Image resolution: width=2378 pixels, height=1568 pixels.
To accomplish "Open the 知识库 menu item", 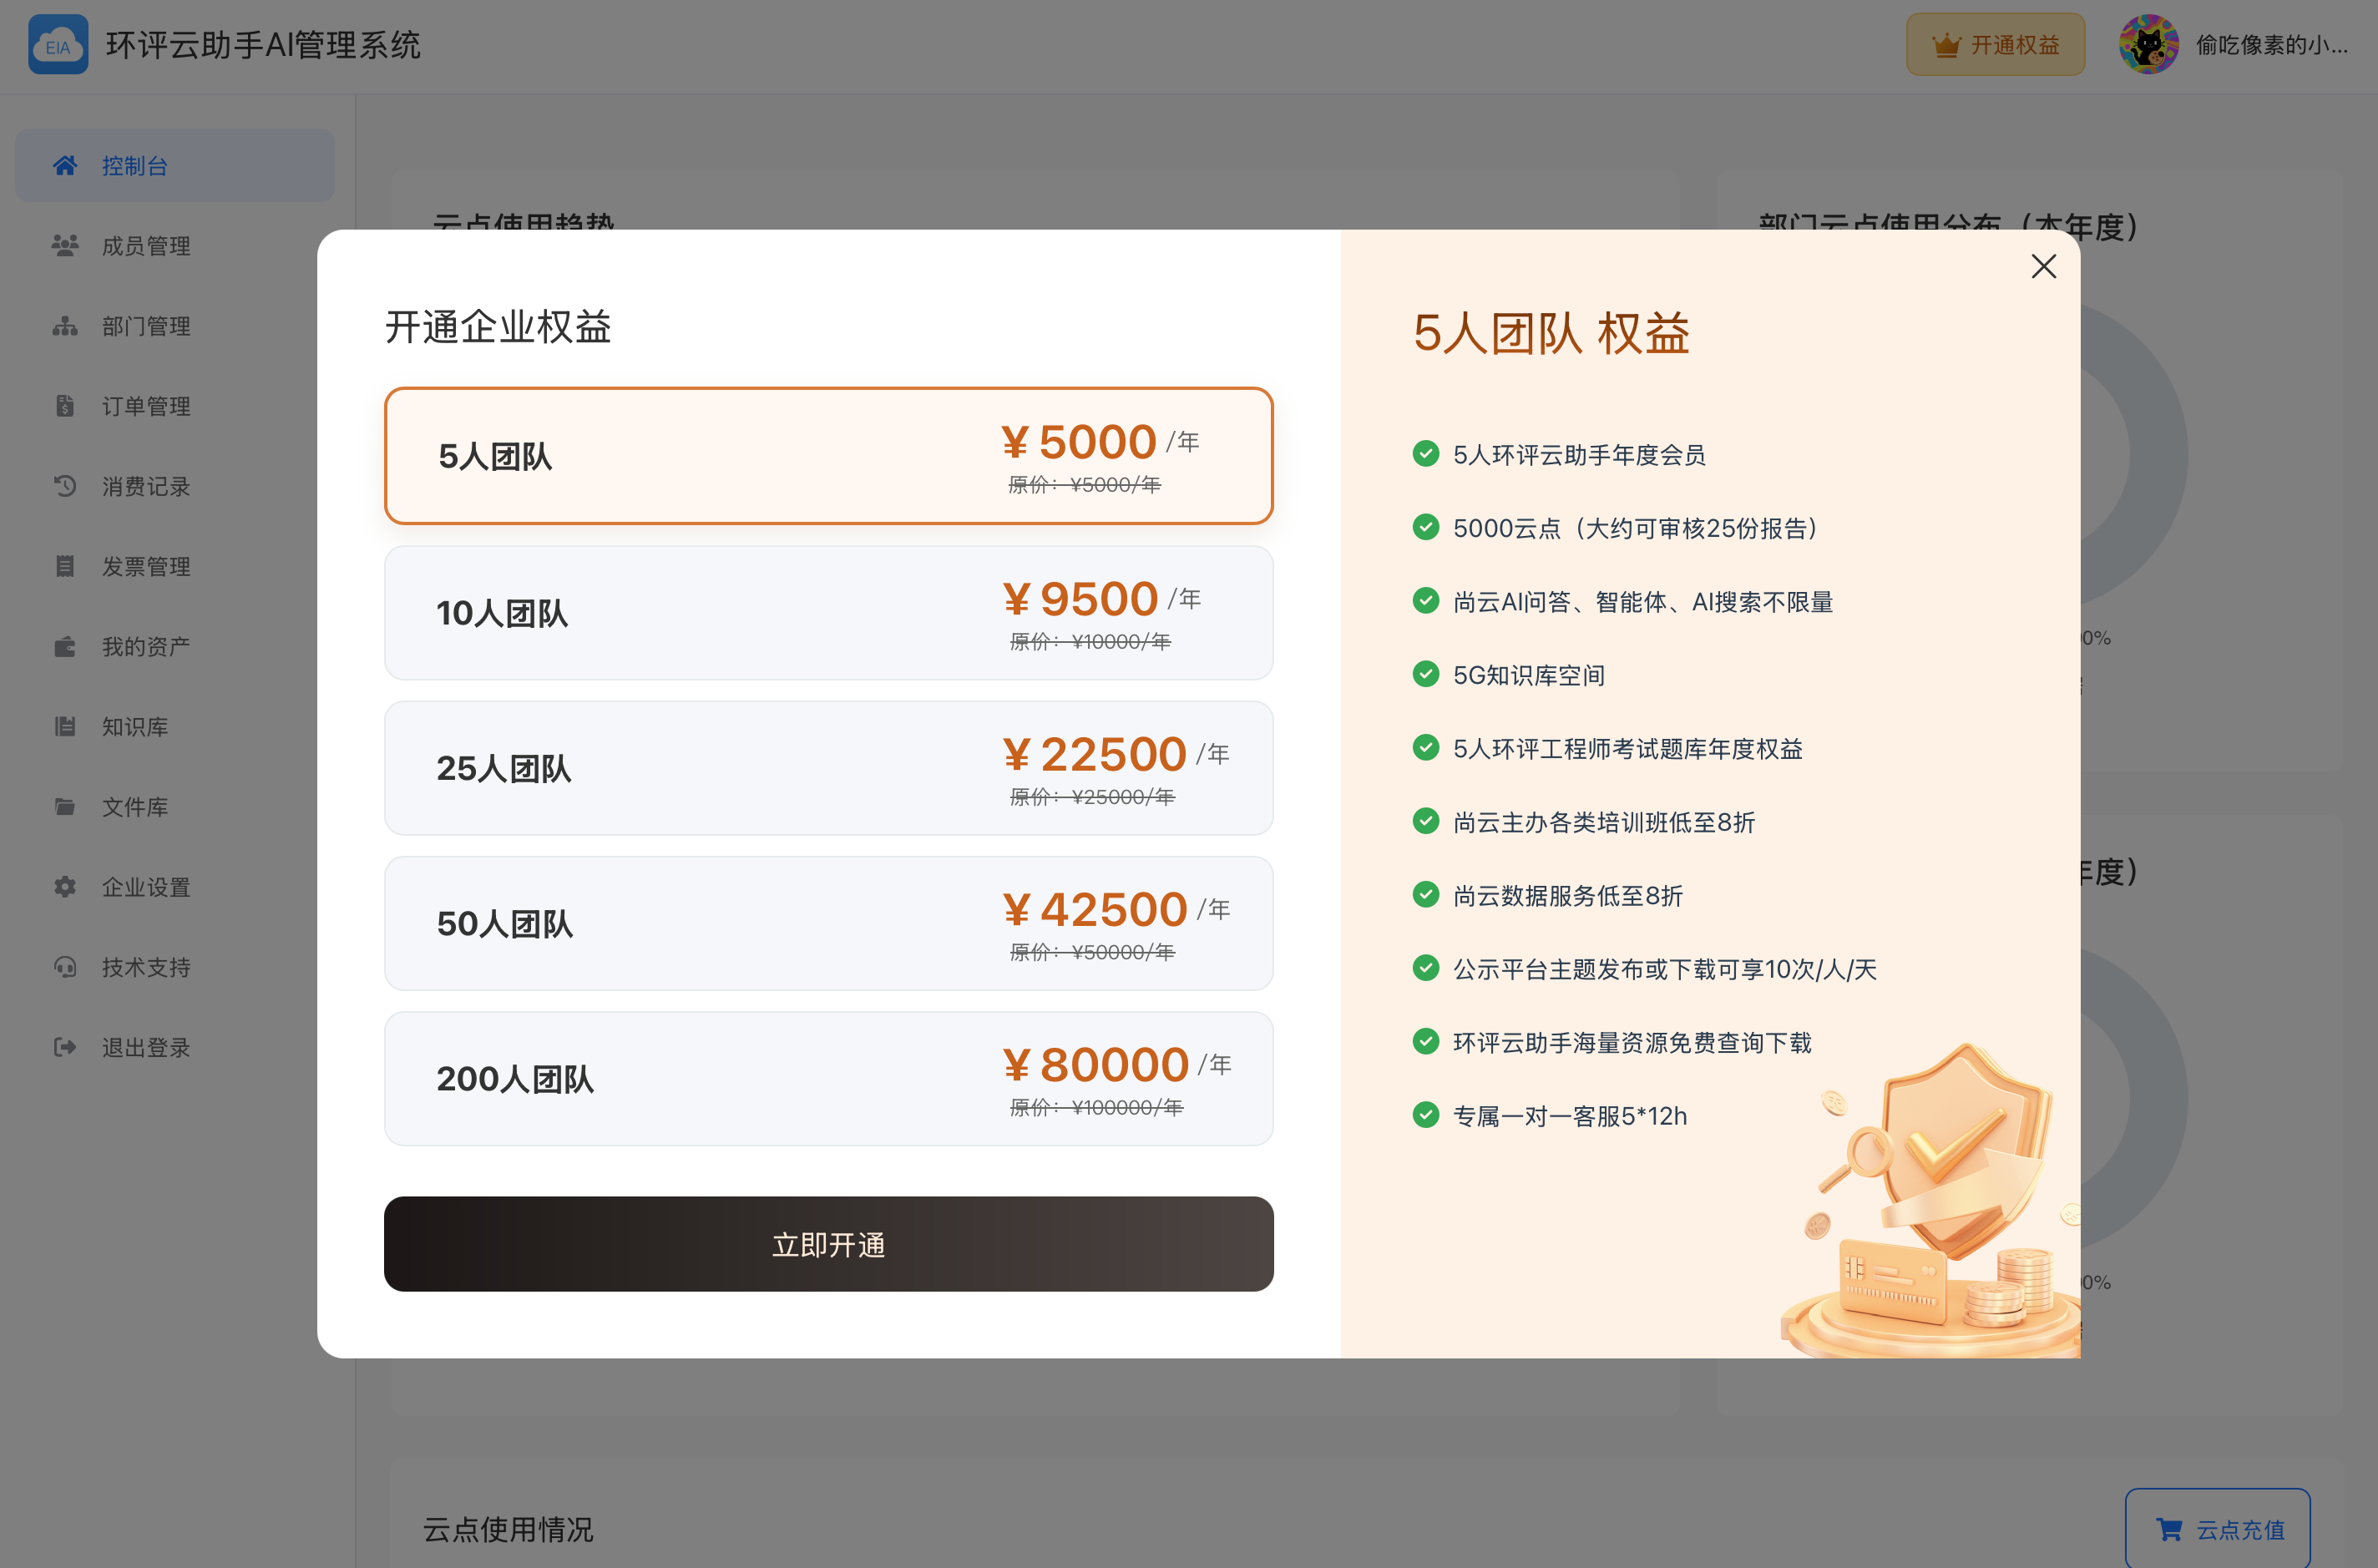I will [x=135, y=727].
